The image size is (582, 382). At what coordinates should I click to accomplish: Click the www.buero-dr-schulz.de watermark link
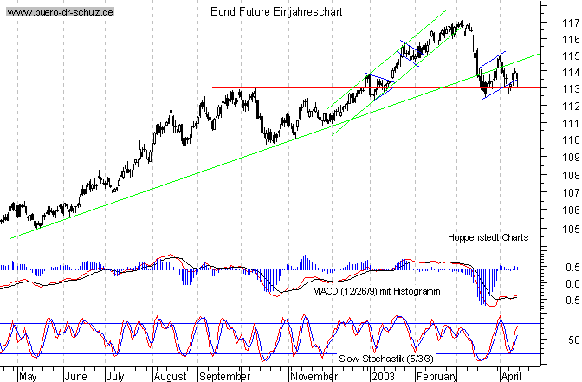60,12
